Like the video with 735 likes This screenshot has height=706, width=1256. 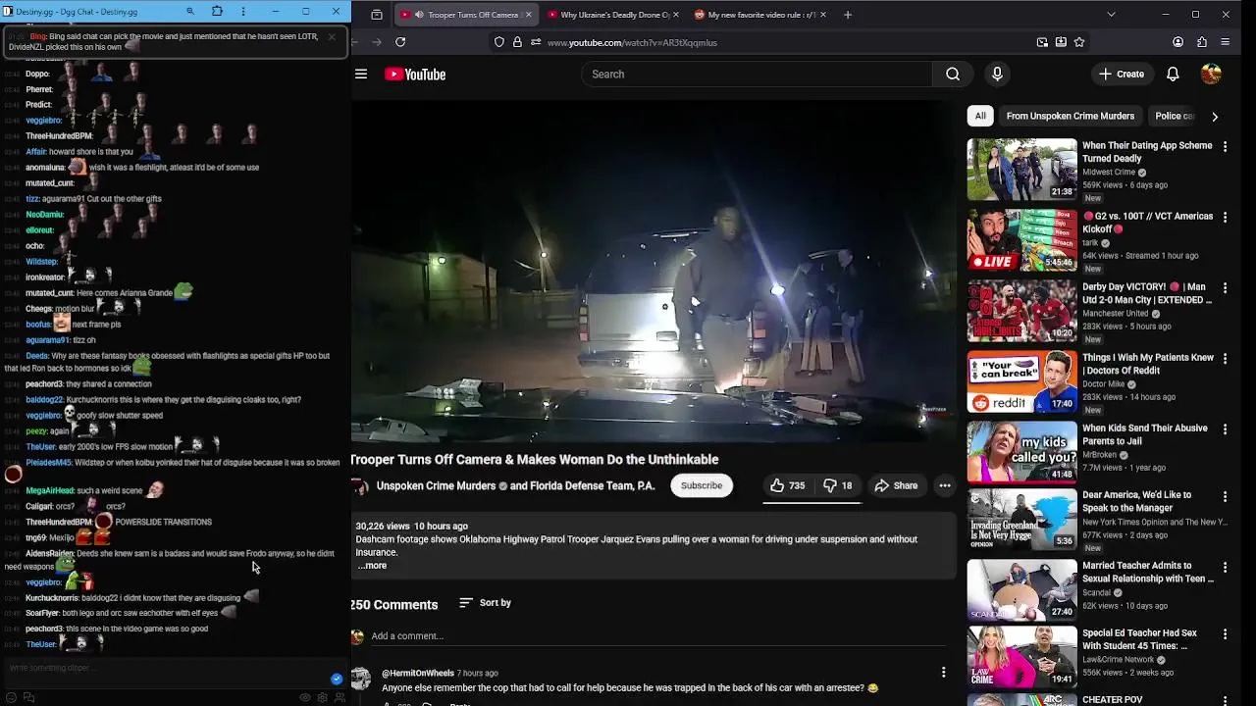[788, 485]
